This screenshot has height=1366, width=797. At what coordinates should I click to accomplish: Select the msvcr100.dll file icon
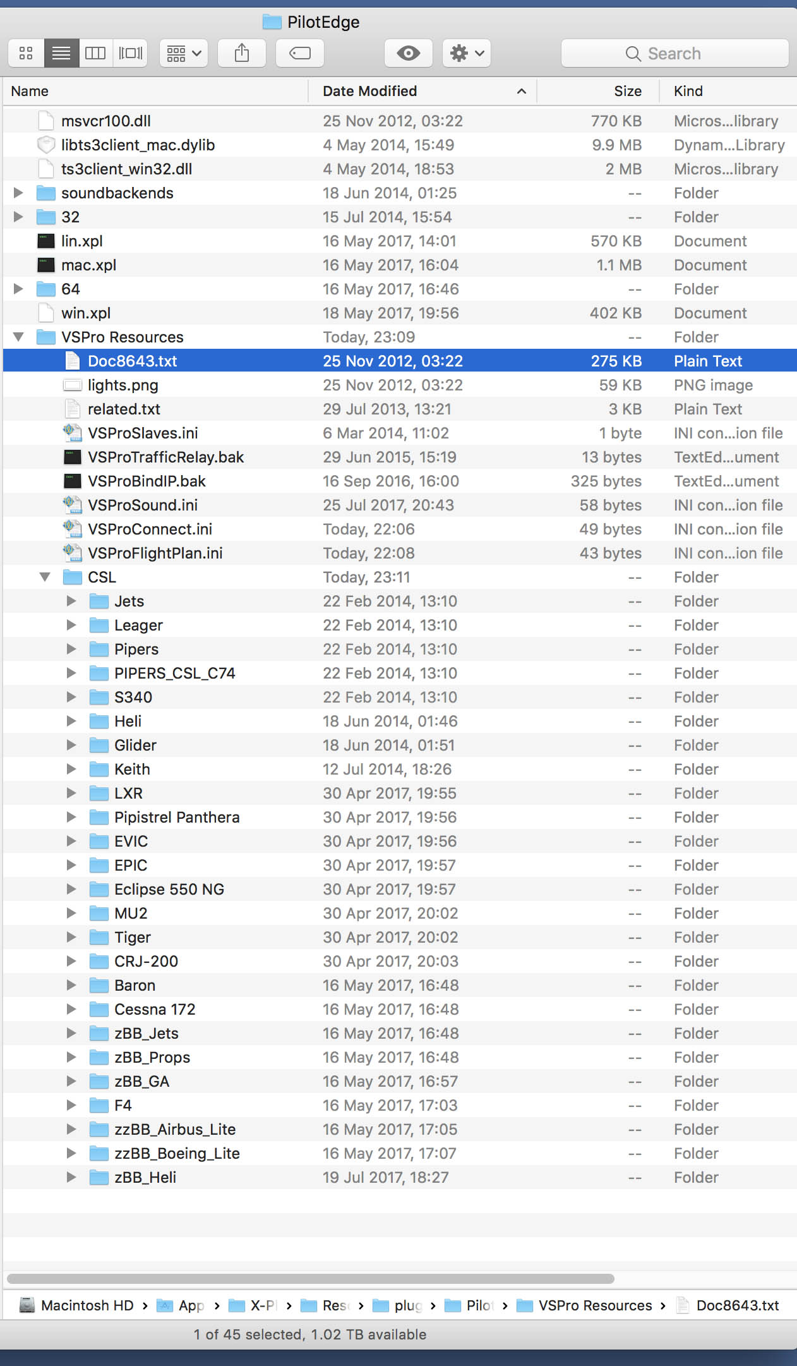(x=46, y=121)
